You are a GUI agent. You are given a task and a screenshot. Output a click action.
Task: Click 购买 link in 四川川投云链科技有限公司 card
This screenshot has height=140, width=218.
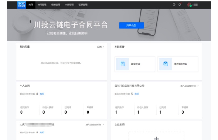(136, 94)
